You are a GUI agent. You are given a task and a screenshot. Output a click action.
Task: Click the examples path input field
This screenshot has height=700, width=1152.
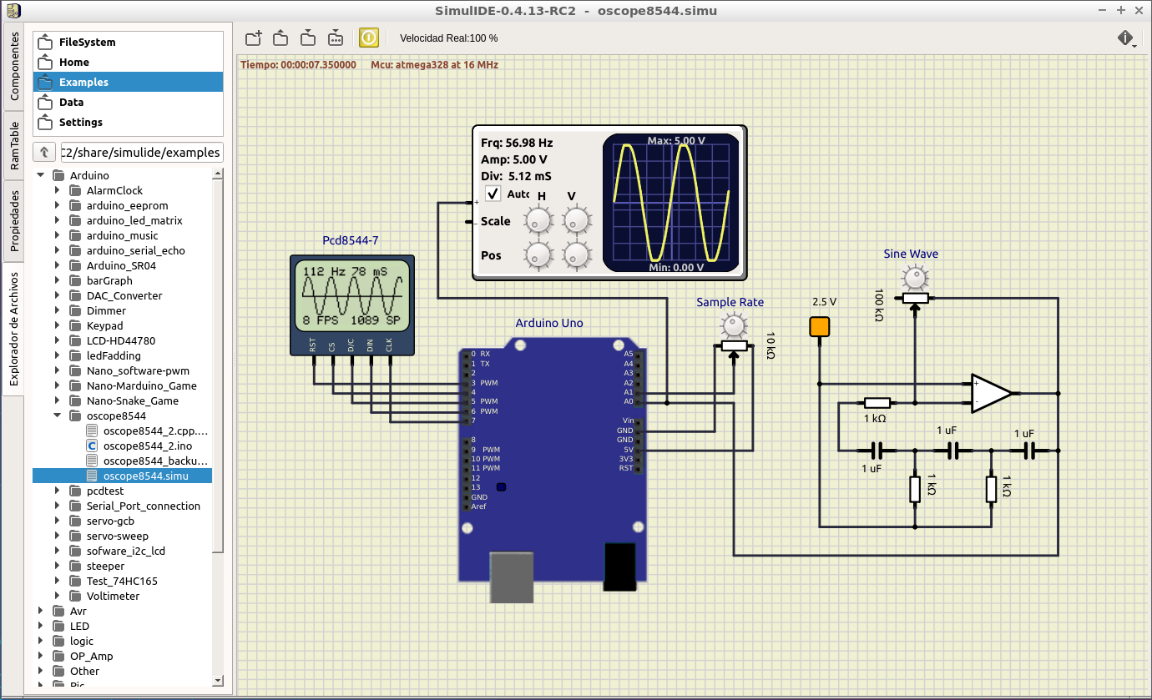tap(141, 152)
